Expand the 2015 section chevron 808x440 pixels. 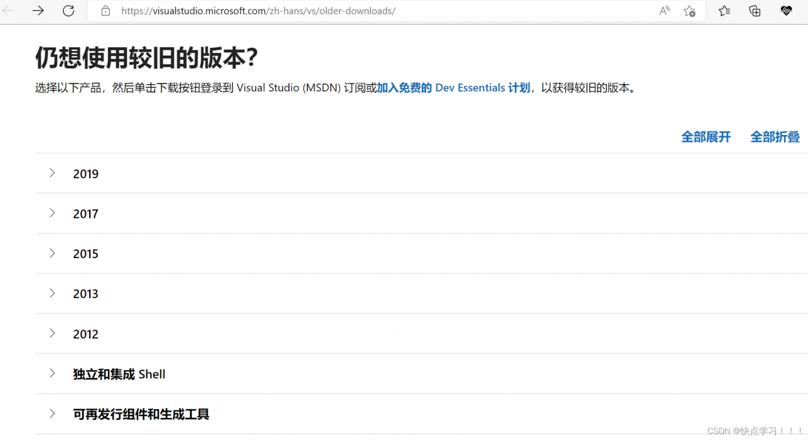52,253
